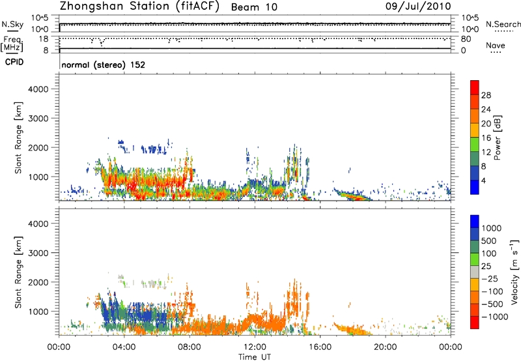This screenshot has width=521, height=361.
Task: Click the '4000' tick on velocity panel
Action: [38, 224]
